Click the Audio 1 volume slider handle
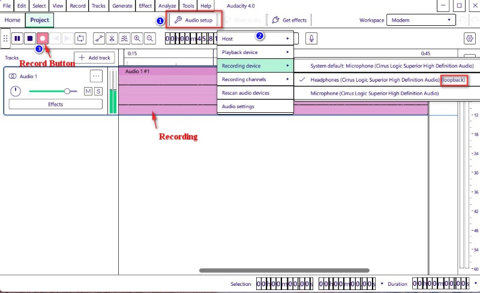The height and width of the screenshot is (293, 480). pos(67,91)
